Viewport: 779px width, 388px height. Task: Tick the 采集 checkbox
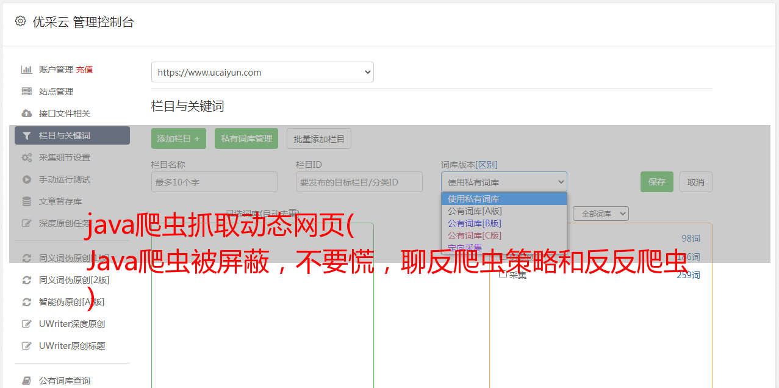point(503,275)
